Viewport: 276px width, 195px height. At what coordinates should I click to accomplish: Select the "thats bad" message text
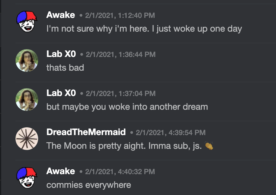click(x=65, y=68)
